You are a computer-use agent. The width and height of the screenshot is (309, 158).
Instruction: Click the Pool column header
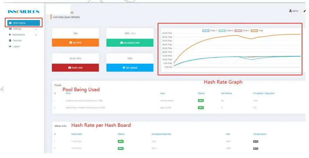coord(68,93)
